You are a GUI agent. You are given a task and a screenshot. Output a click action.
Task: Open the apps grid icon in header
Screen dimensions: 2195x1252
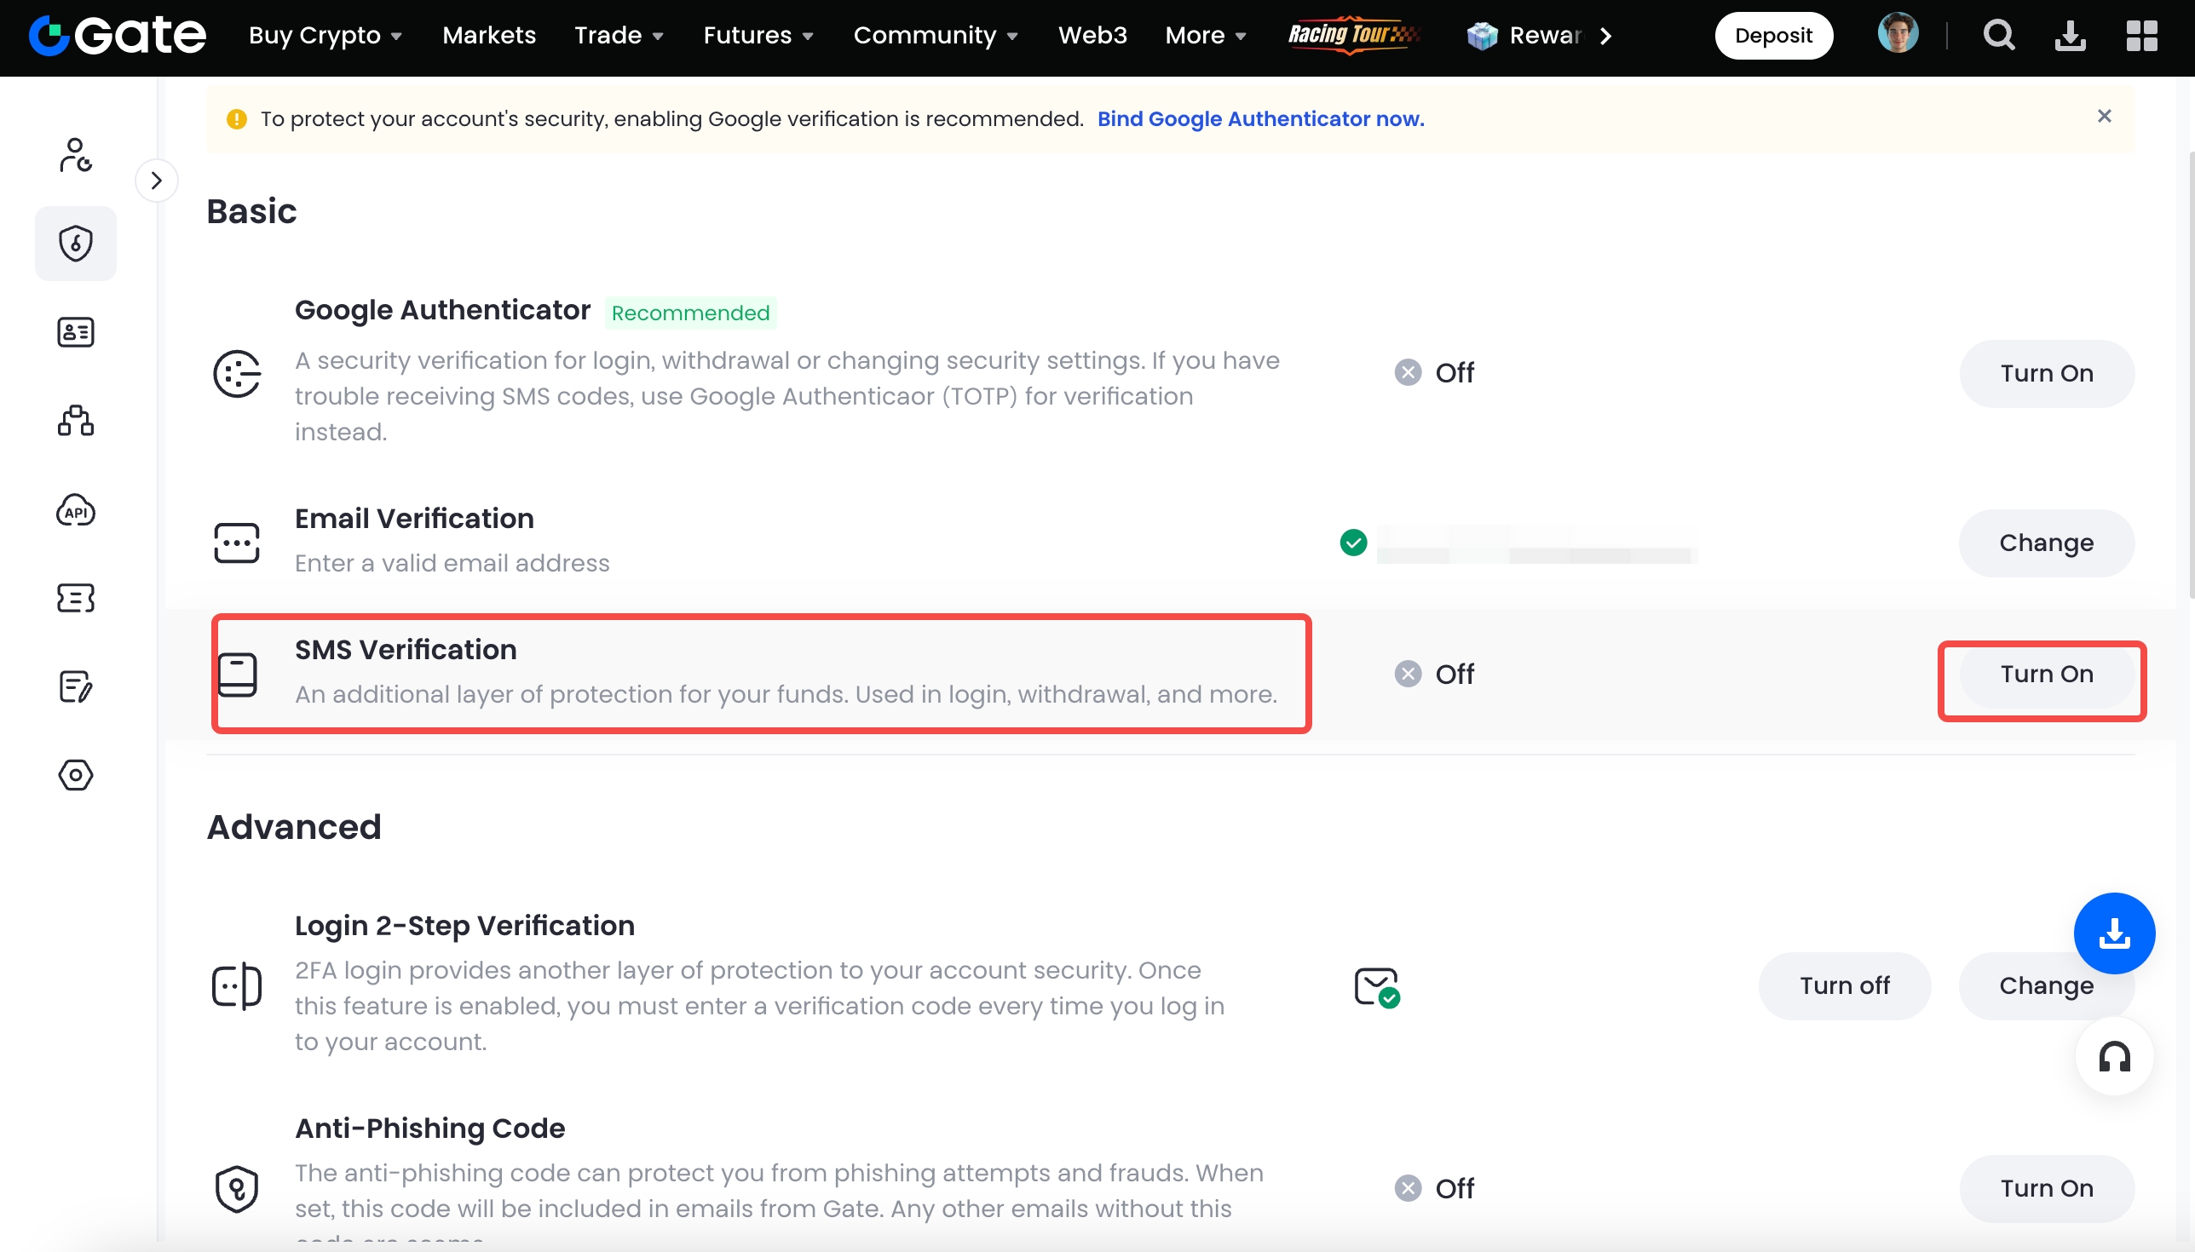coord(2140,35)
